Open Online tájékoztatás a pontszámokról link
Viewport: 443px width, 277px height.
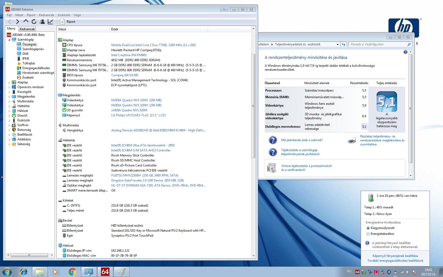pos(306,168)
